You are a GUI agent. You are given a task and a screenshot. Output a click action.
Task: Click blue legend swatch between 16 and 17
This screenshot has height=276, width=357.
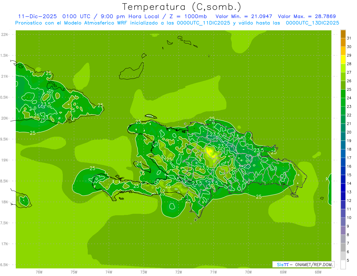click(343, 162)
